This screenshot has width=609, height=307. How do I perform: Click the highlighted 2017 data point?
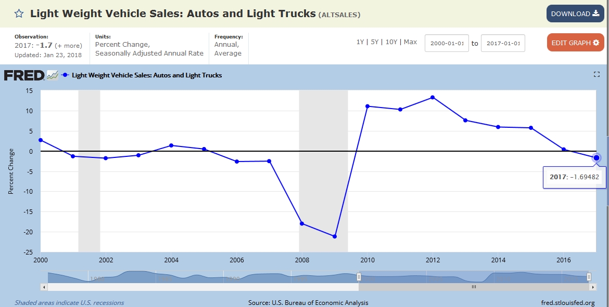pos(597,158)
